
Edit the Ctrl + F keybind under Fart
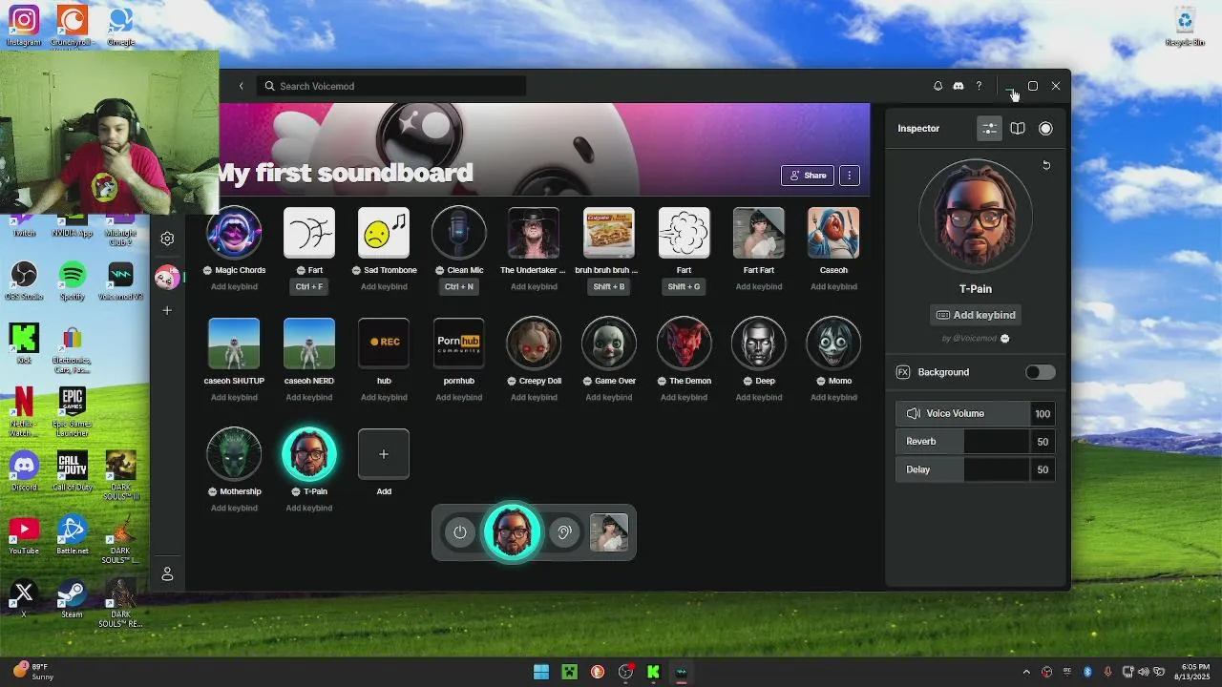(309, 286)
